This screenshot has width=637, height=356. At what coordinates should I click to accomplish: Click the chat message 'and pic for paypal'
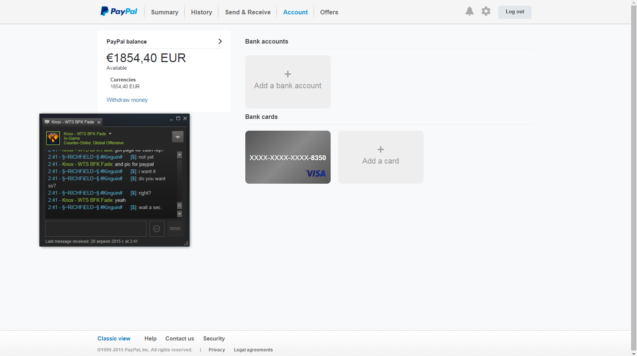coord(134,164)
